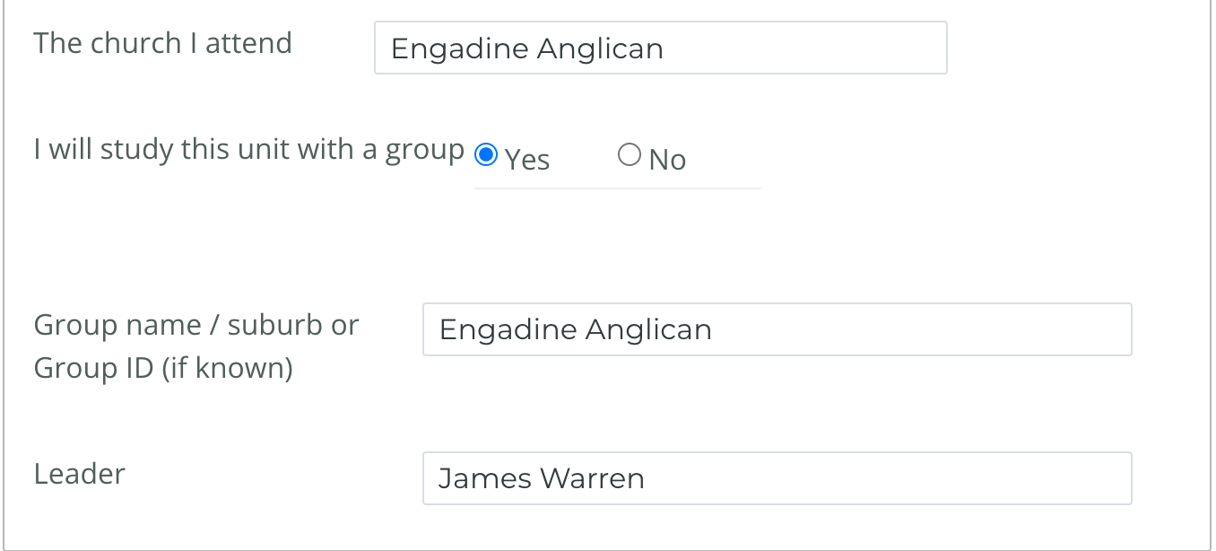
Task: Focus the church I attend input field
Action: coord(660,48)
